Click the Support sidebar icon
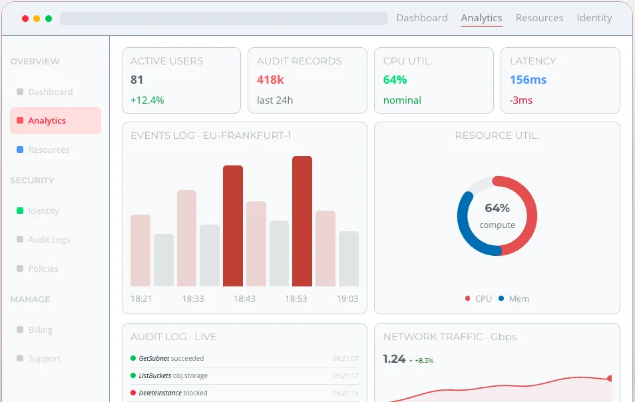The image size is (635, 402). coord(20,358)
